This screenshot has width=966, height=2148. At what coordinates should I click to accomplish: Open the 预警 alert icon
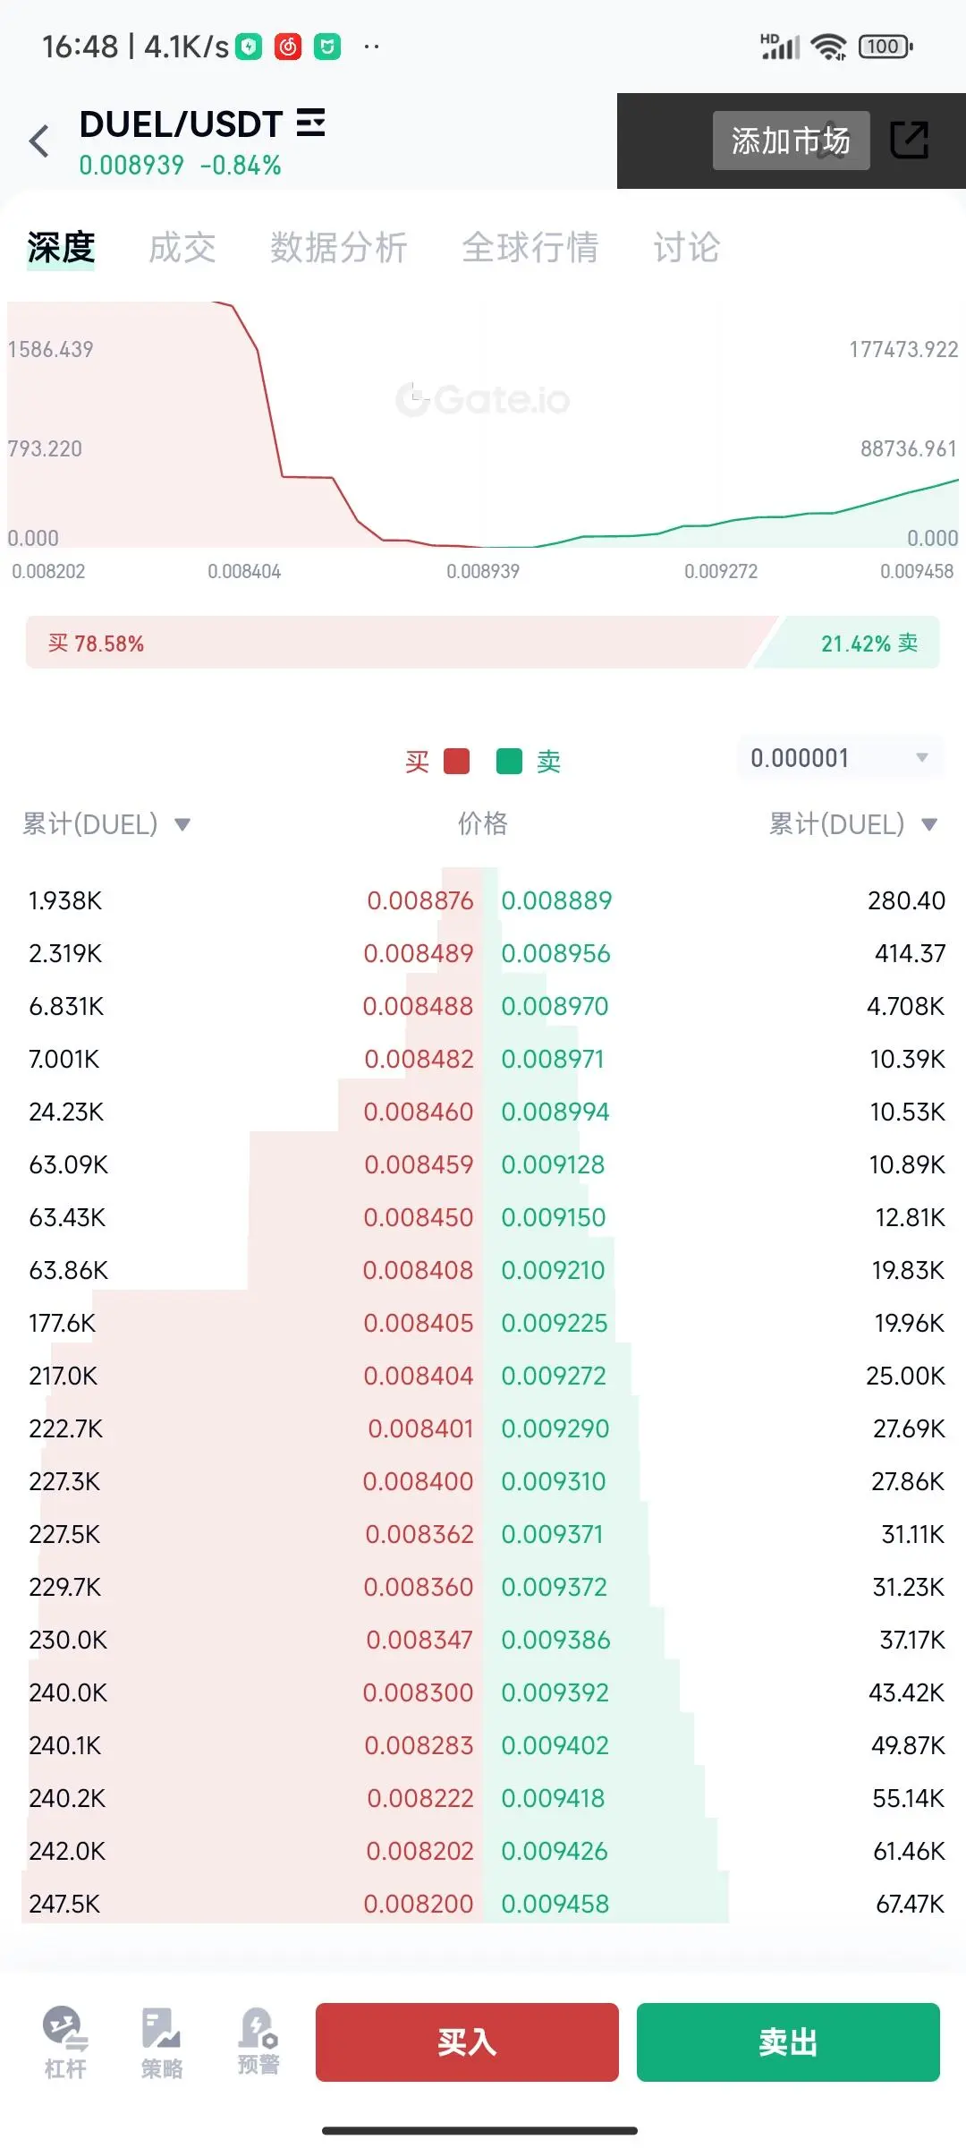[258, 2041]
